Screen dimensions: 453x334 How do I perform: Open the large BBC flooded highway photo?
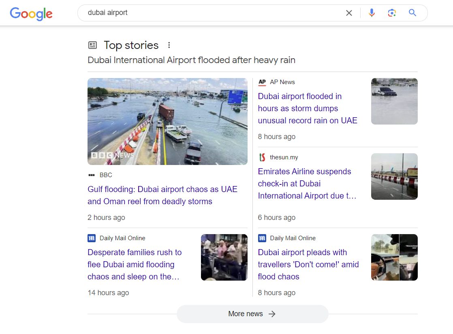pyautogui.click(x=168, y=121)
